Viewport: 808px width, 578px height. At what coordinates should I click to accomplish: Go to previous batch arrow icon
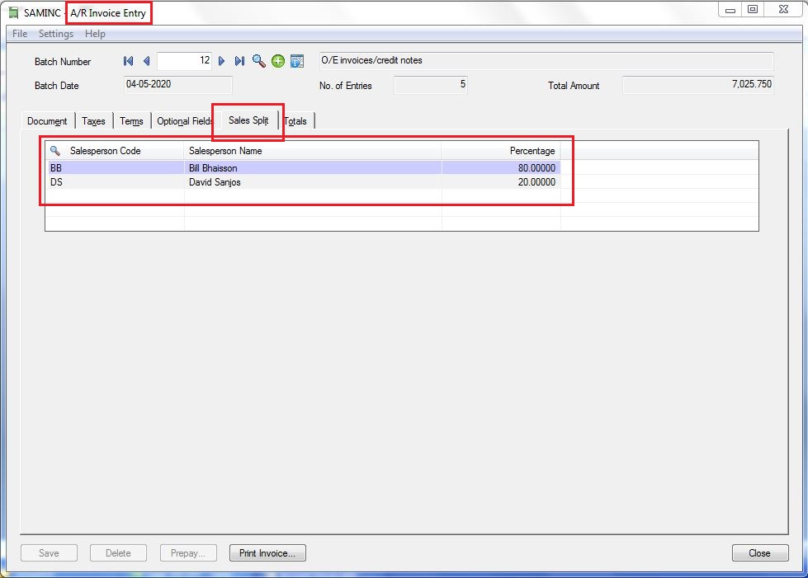coord(146,61)
